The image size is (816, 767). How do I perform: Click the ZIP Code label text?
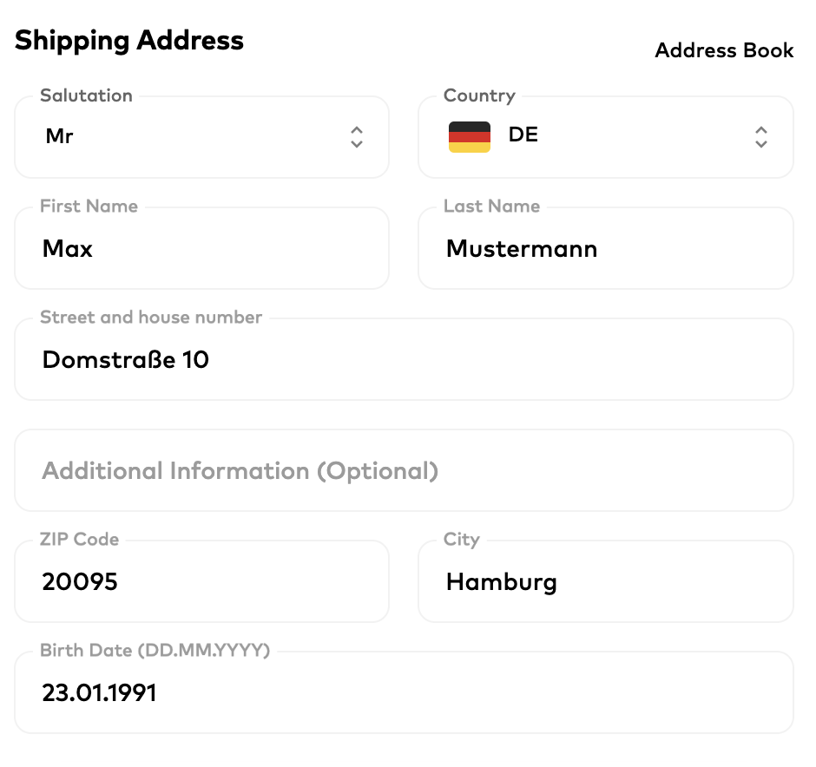[x=79, y=540]
